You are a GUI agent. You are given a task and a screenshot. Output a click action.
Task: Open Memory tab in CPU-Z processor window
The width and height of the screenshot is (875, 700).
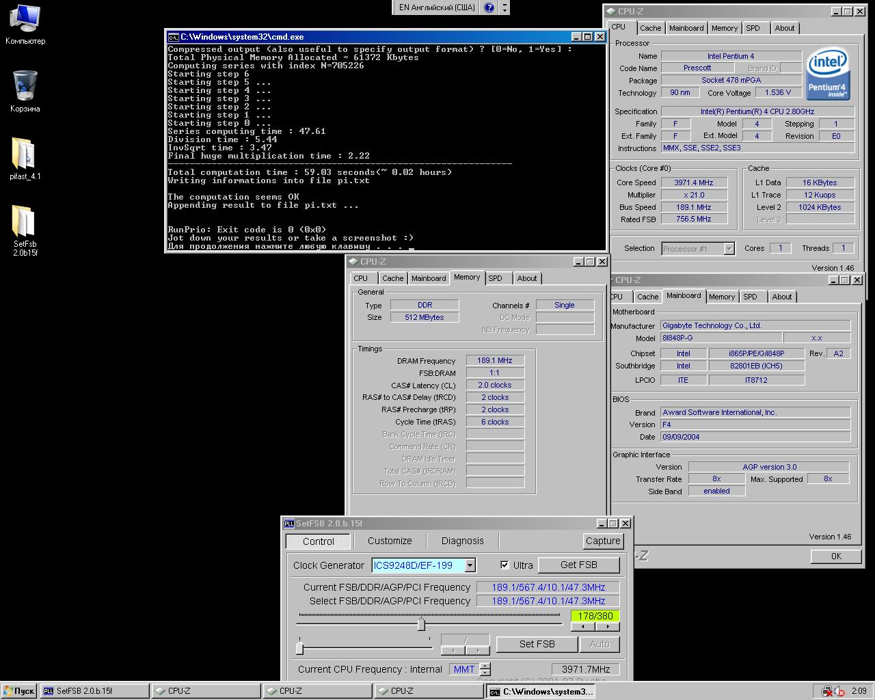(725, 28)
